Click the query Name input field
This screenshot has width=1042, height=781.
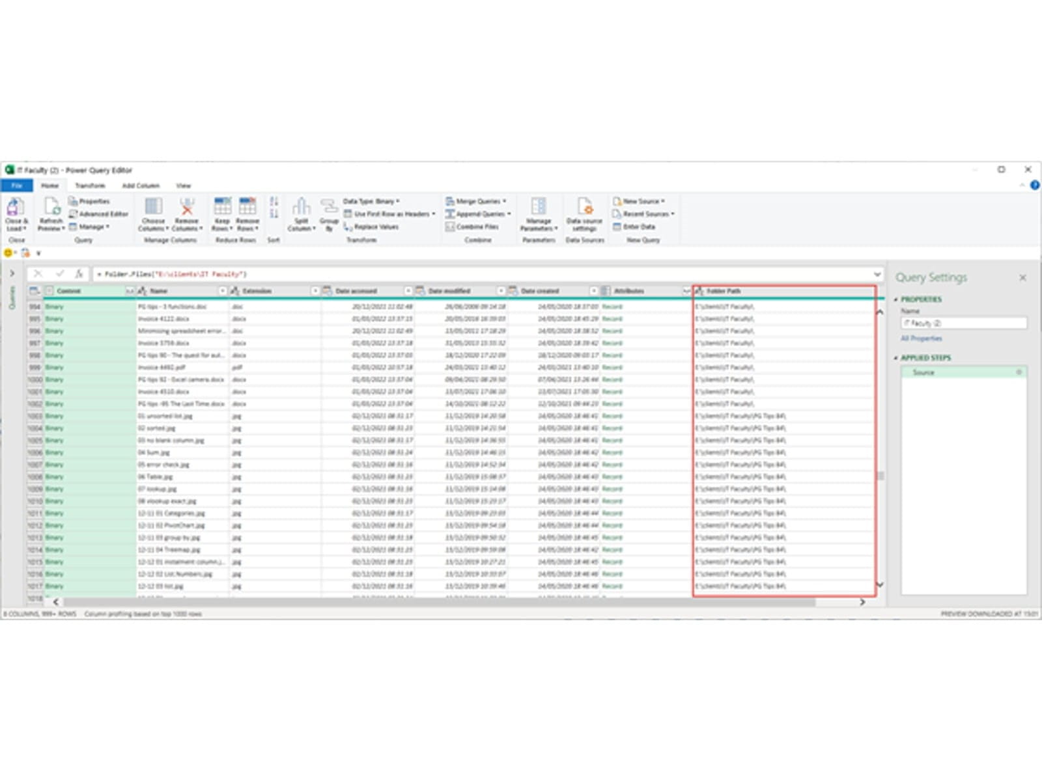[963, 323]
